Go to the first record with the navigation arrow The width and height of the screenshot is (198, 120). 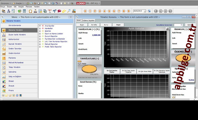[x=156, y=11]
